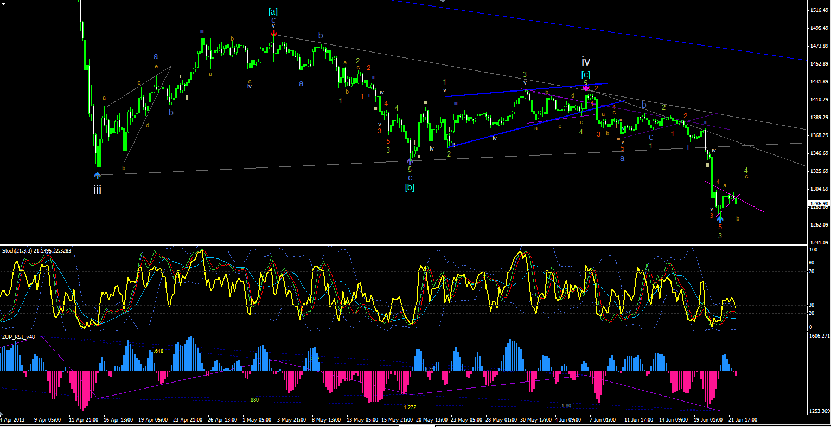Click the 1473.89 price scale value
Viewport: 831px width, 427px height.
click(818, 46)
